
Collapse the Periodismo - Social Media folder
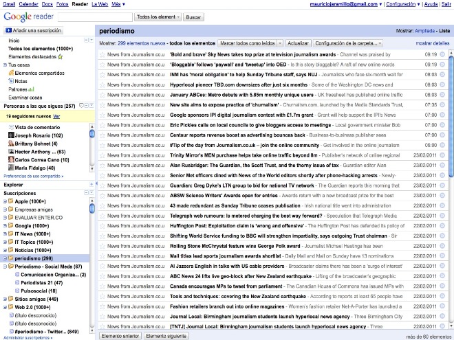click(x=5, y=267)
